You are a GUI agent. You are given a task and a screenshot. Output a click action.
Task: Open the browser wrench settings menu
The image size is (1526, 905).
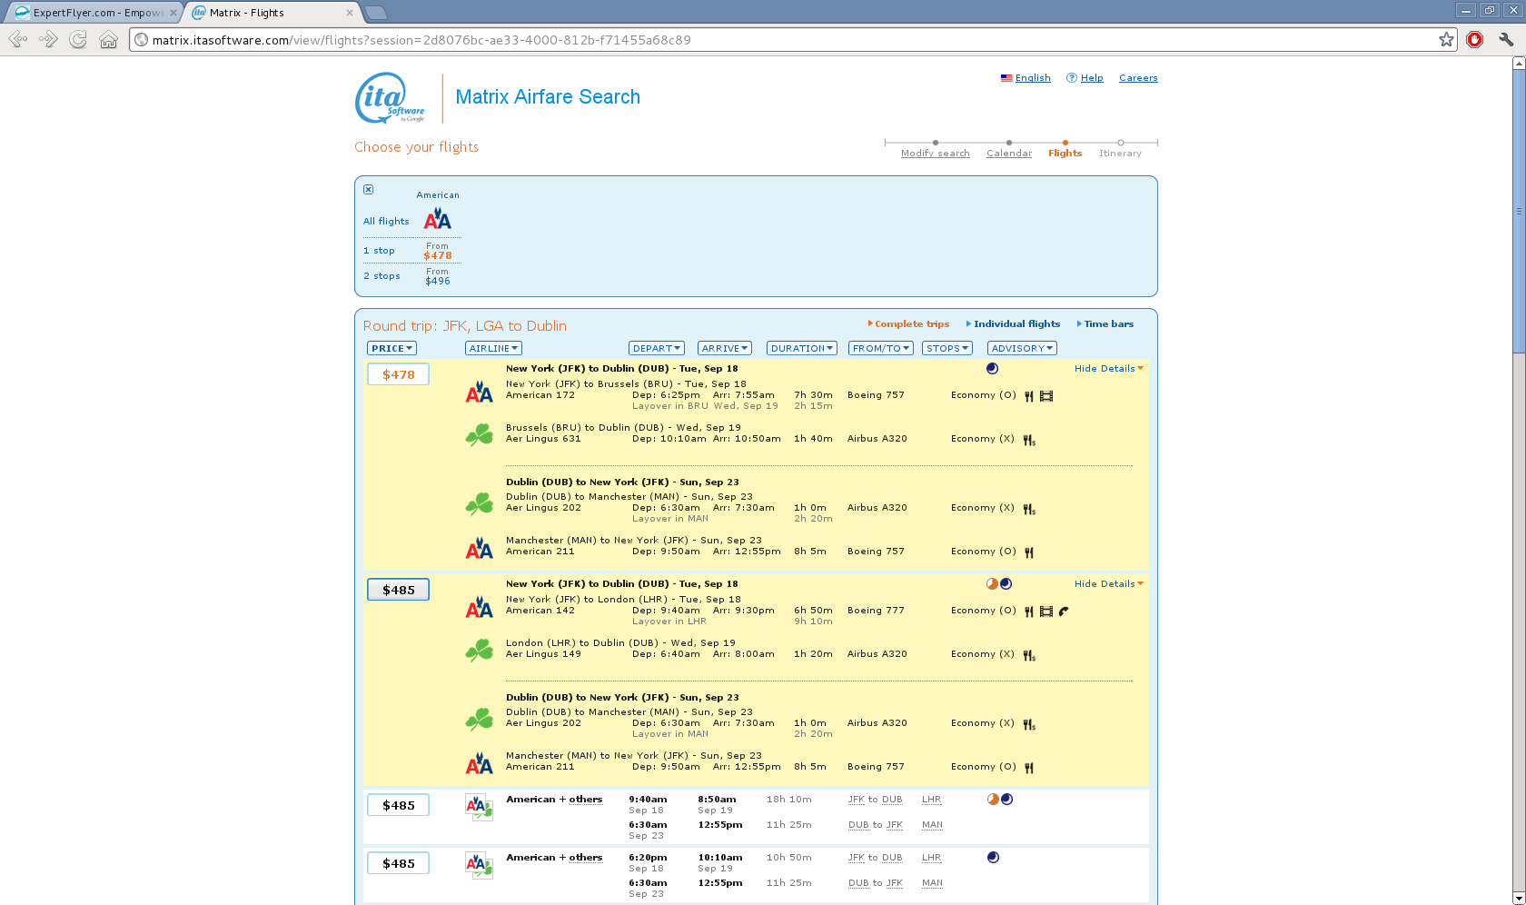tap(1505, 40)
